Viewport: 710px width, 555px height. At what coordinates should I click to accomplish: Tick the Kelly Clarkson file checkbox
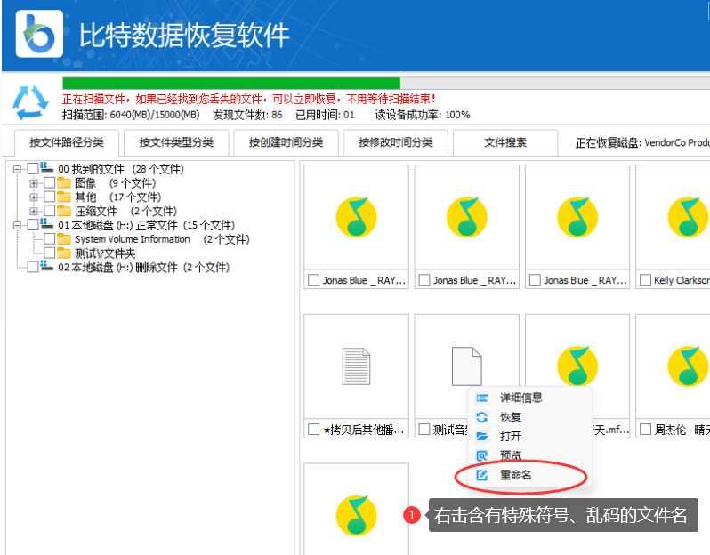645,280
